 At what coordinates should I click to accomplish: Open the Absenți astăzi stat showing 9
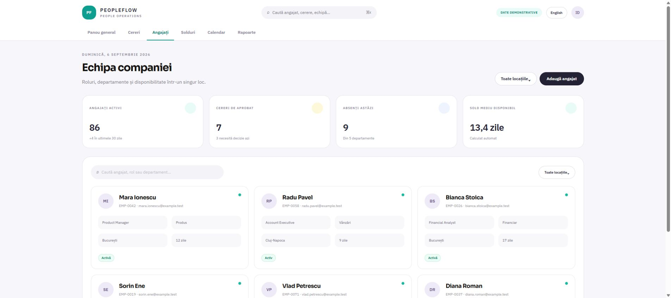point(396,122)
